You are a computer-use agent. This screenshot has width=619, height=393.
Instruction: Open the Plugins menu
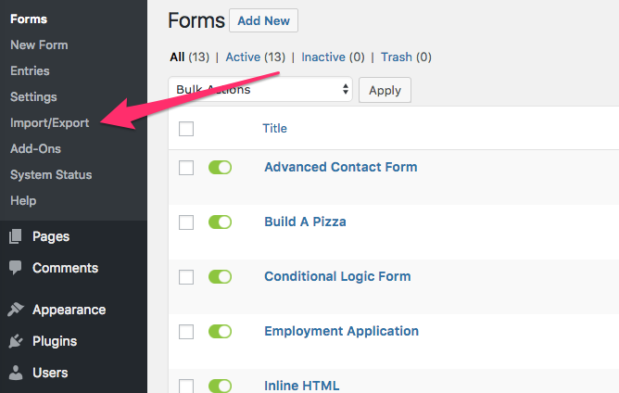coord(55,341)
